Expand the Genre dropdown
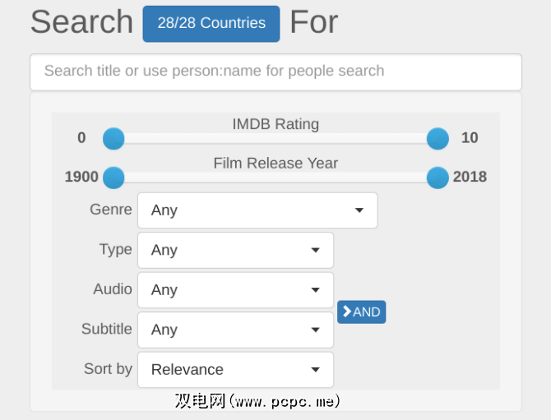 pyautogui.click(x=257, y=210)
